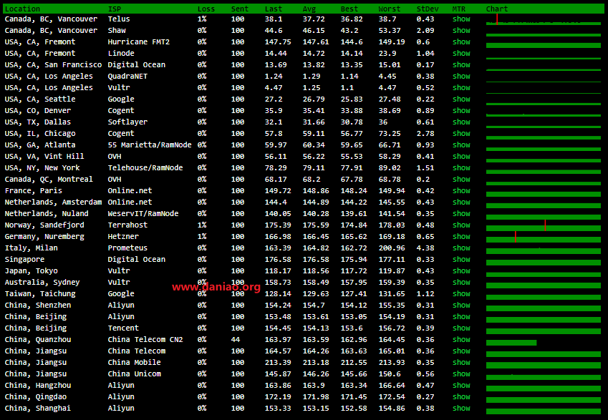Select 'Italy, Milan' location cell
This screenshot has height=420, width=608.
pos(31,248)
